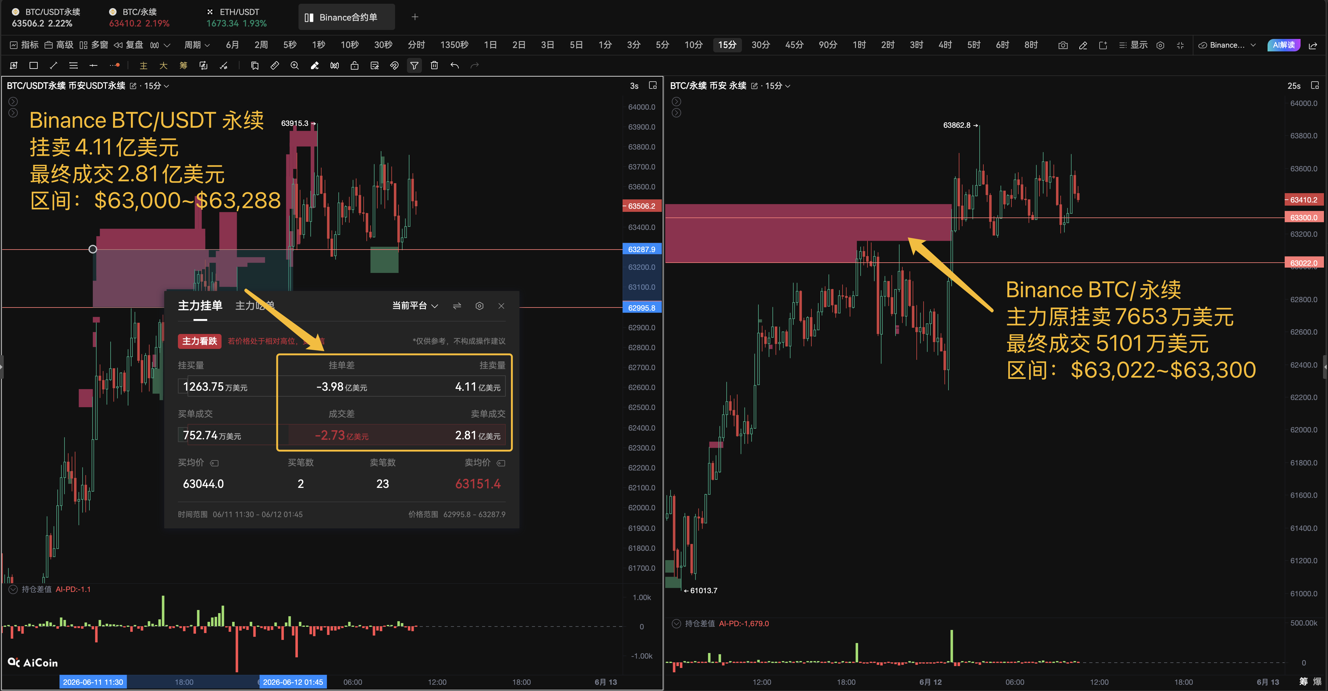Open the candlestick chart type dropdown
This screenshot has height=691, width=1328.
(160, 45)
